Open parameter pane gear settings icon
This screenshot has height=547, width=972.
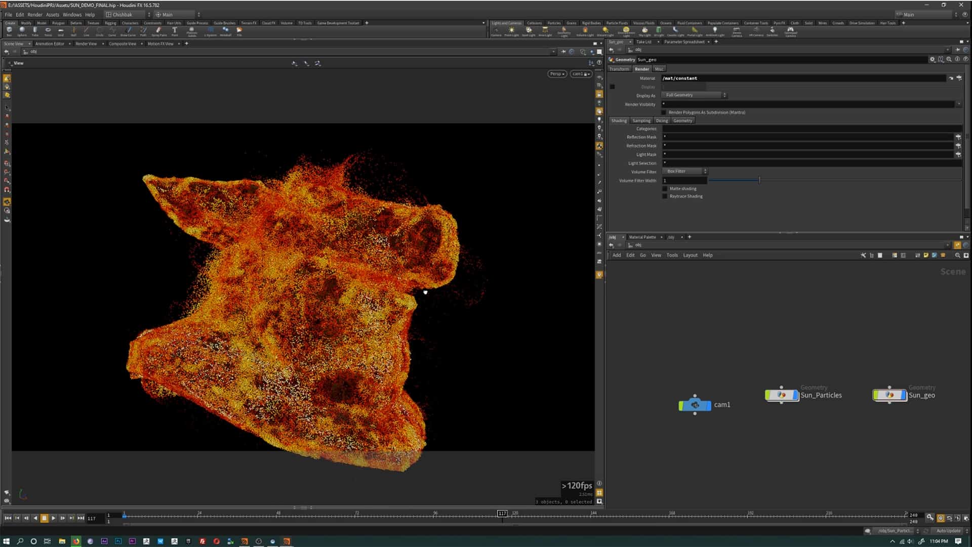932,60
